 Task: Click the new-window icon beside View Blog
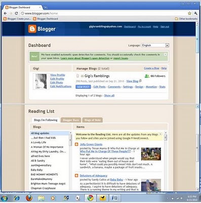(x=140, y=81)
